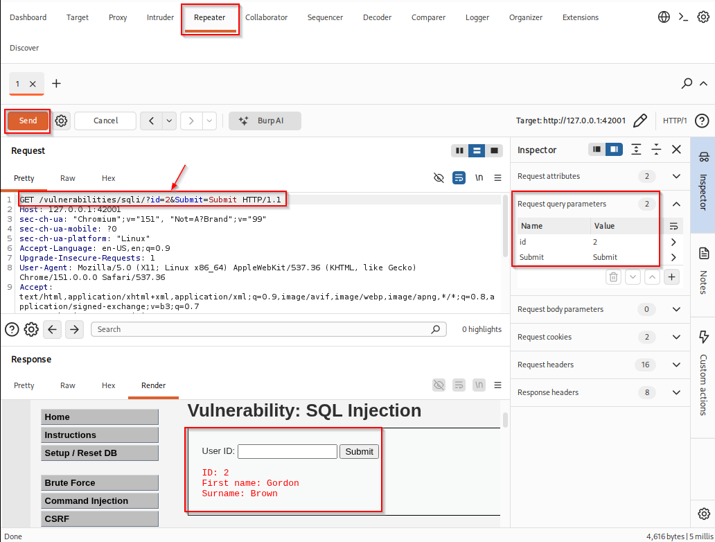Open the Intruder tab
The width and height of the screenshot is (715, 542).
point(160,17)
